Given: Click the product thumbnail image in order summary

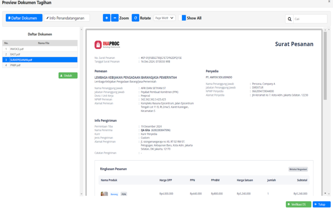Looking at the screenshot, I should pos(104,194).
